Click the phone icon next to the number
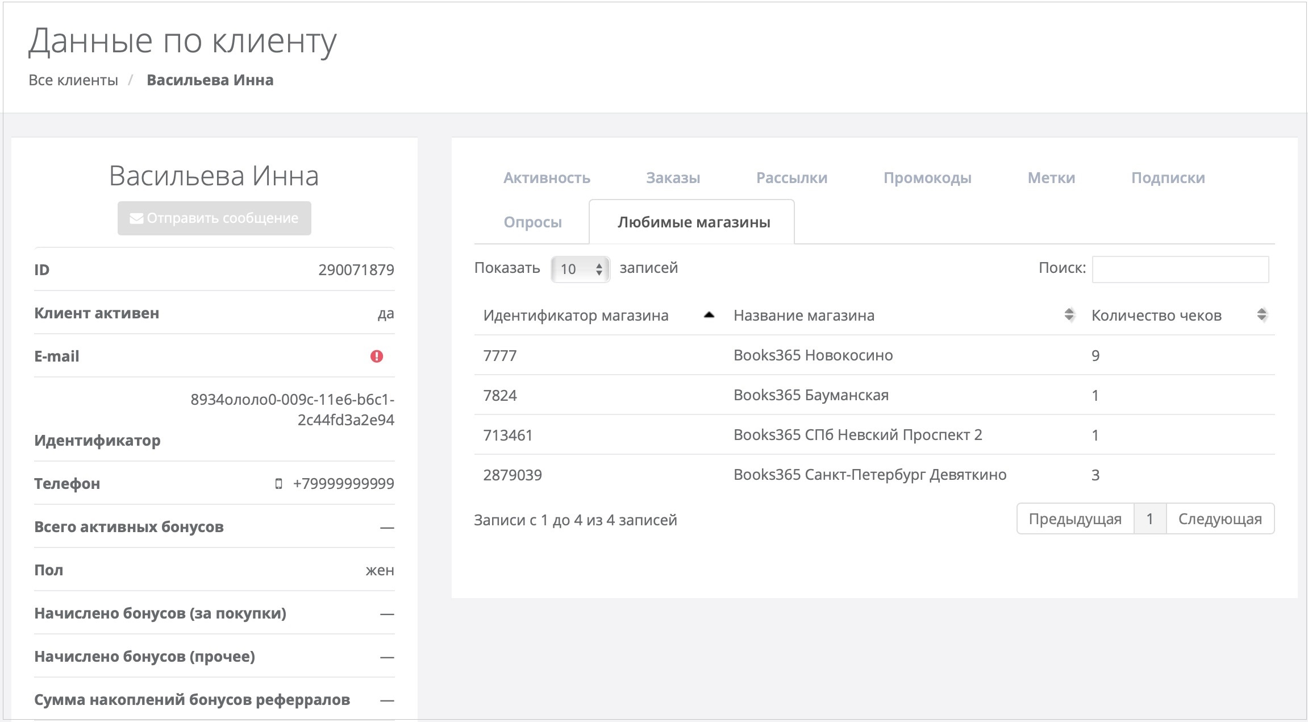Screen dimensions: 1308x722 [278, 484]
